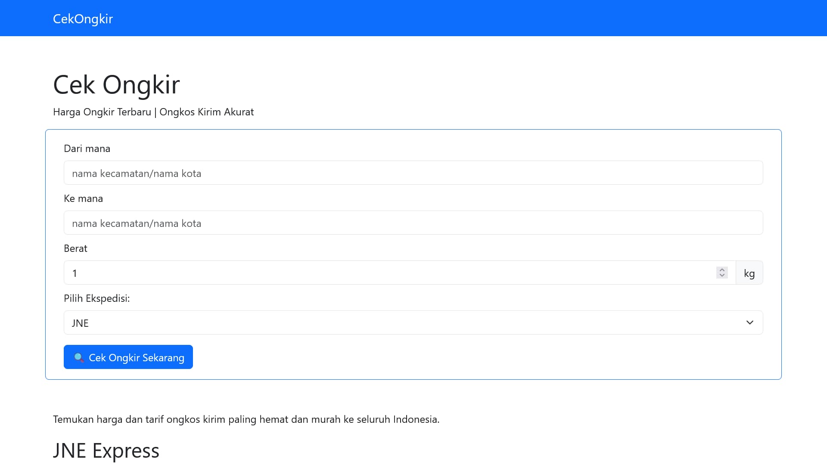Click the Berat label
The image size is (827, 465).
point(75,248)
